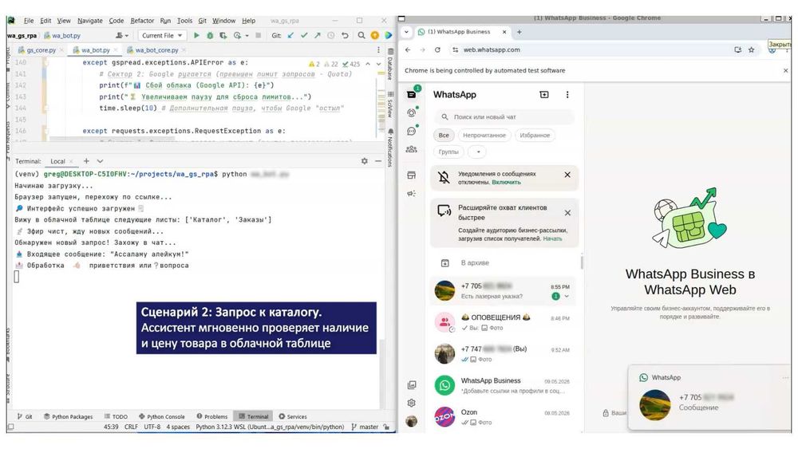This screenshot has width=798, height=449.
Task: Select the 'Избранное' chat filter
Action: (535, 136)
